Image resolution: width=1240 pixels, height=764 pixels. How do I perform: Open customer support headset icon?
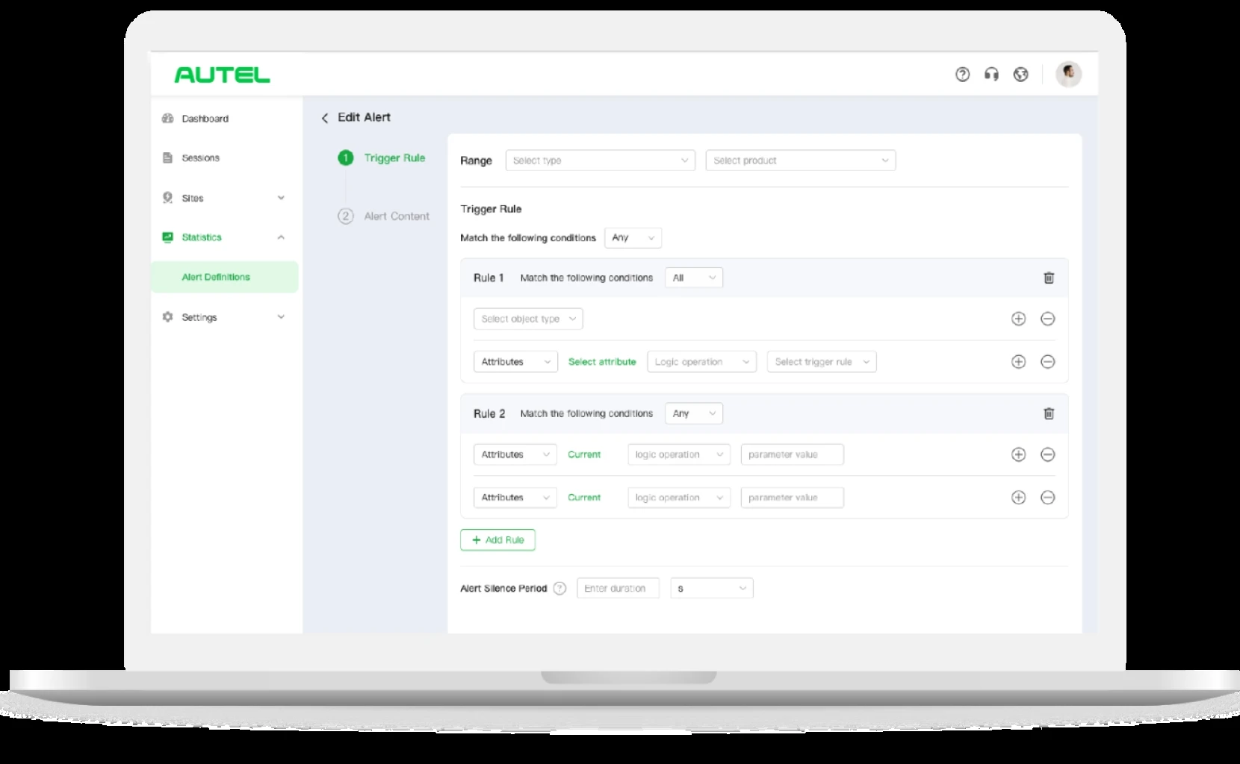pos(991,74)
